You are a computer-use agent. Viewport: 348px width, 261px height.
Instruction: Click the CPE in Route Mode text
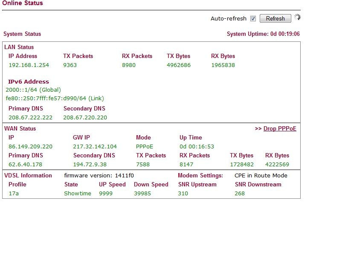[x=261, y=176]
